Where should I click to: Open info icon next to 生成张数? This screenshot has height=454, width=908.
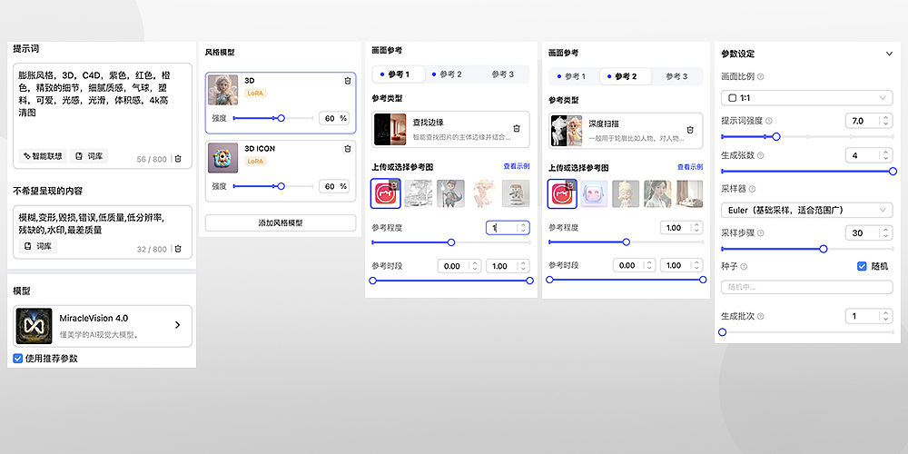760,156
